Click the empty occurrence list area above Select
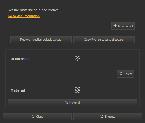Viewport: 145px width, 123px height. (x=72, y=66)
